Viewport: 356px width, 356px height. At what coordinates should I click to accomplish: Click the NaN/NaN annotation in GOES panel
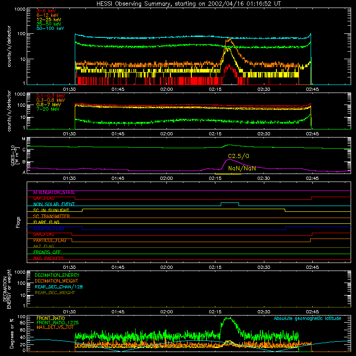coord(242,168)
